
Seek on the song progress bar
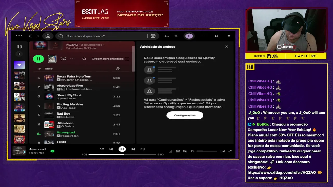click(x=122, y=154)
